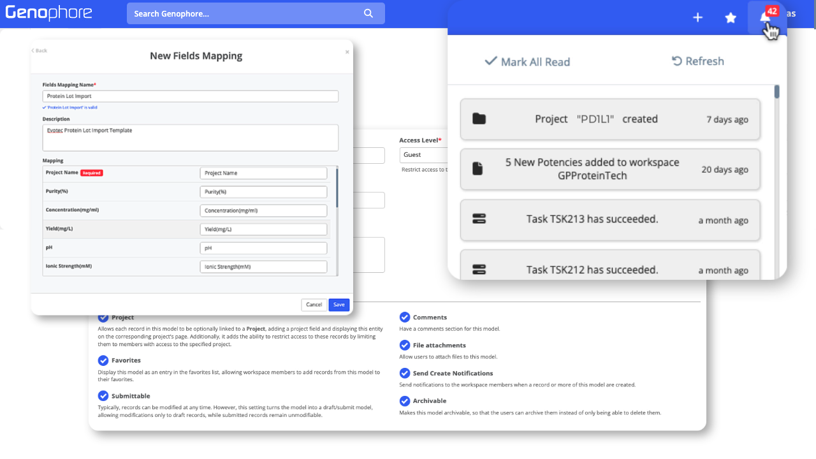Image resolution: width=816 pixels, height=459 pixels.
Task: Click the notification panel scrollbar
Action: 777,92
